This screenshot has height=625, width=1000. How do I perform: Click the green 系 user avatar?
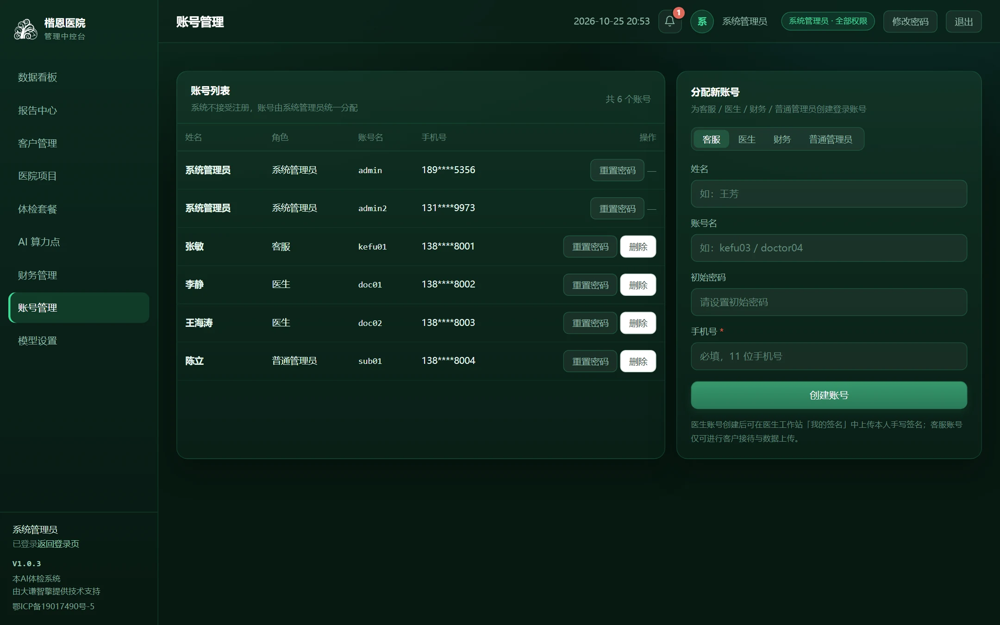(x=702, y=21)
